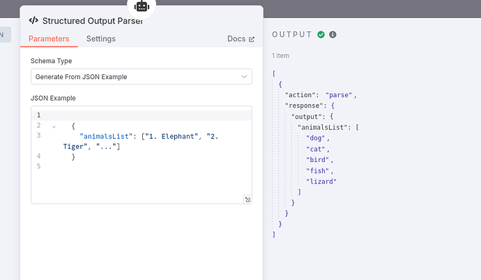Screen dimensions: 481x280
Task: Click the Structured Output Parser title
Action: coord(92,21)
